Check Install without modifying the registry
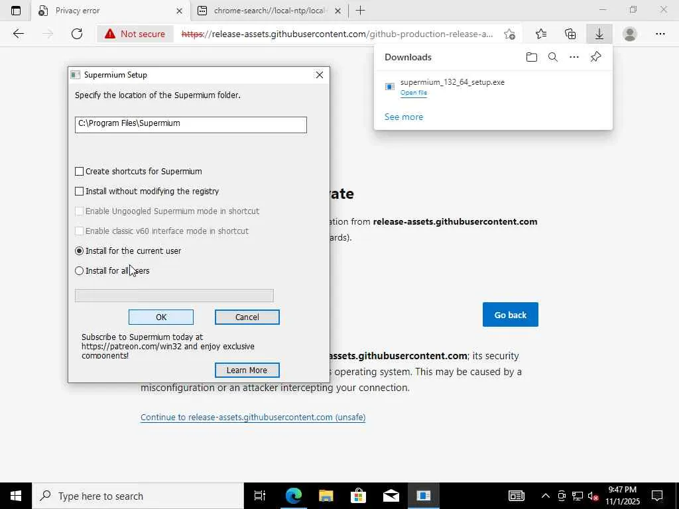The width and height of the screenshot is (679, 509). pos(80,192)
